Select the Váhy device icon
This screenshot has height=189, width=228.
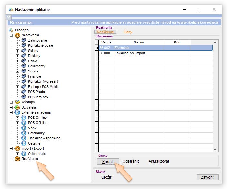click(24, 128)
